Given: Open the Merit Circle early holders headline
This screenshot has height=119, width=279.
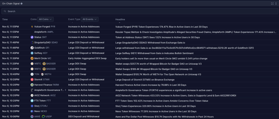Looking at the screenshot, I should (161, 58).
